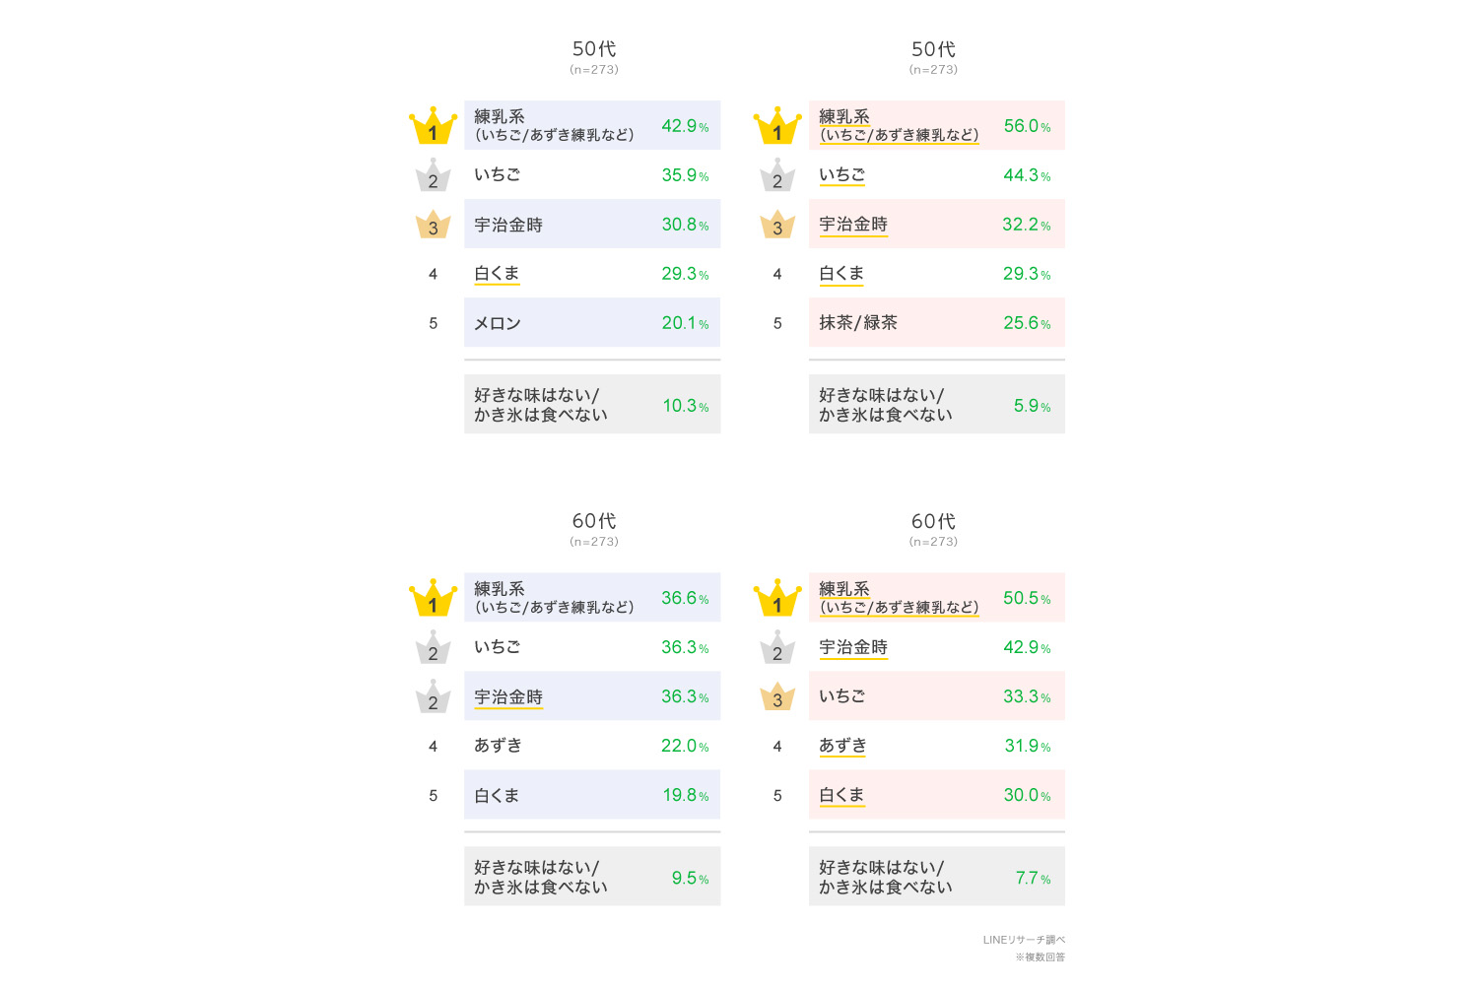Click the gold crown beside 練乳系 56.0%
Screen dimensions: 1478x989
(x=777, y=125)
